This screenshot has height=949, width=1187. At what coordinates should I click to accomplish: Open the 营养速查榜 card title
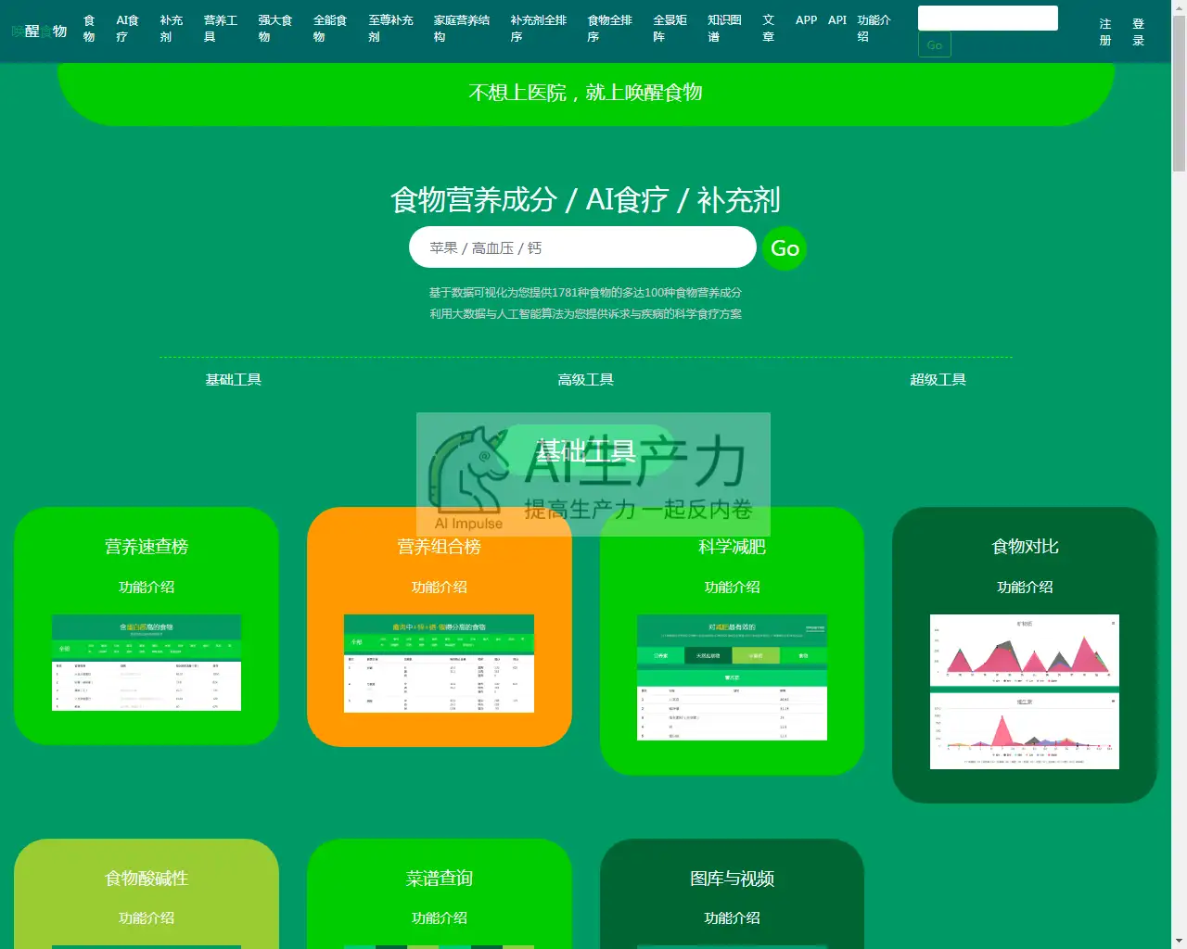click(147, 547)
